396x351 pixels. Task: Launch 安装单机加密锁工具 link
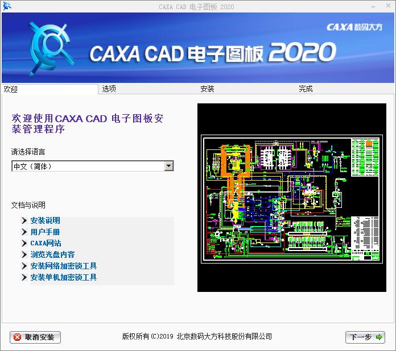64,277
